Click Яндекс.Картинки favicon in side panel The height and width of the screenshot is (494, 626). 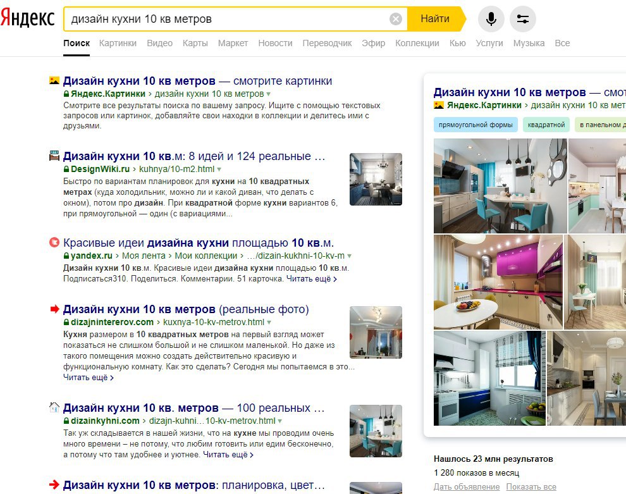439,106
